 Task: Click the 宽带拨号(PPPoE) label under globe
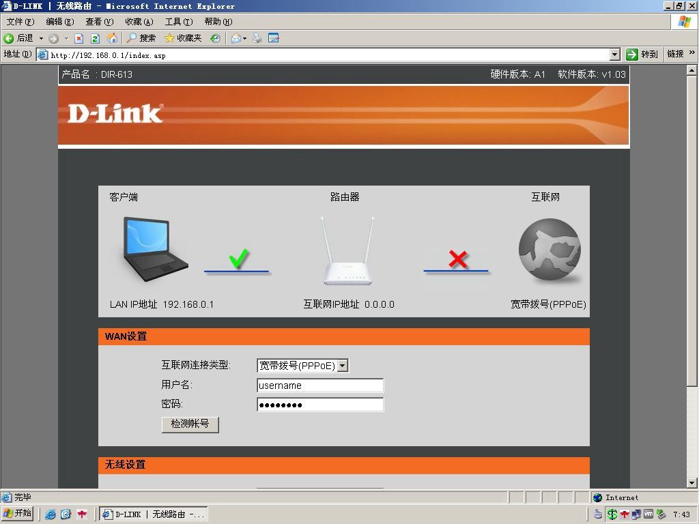[x=548, y=304]
